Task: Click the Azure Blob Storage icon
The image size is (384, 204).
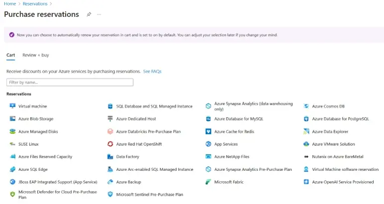Action: (x=12, y=119)
